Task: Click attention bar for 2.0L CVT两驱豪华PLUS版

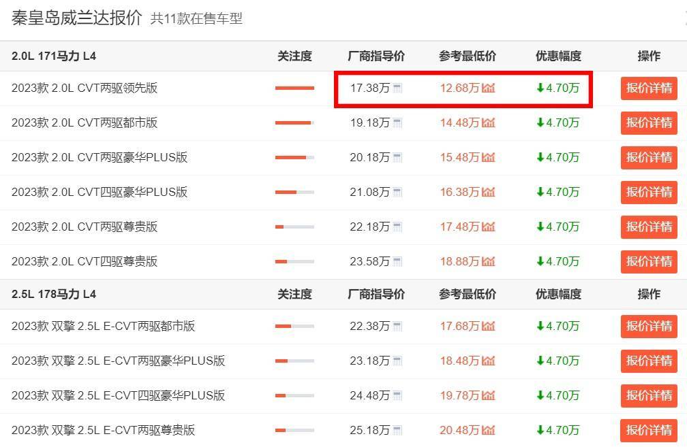Action: tap(294, 158)
